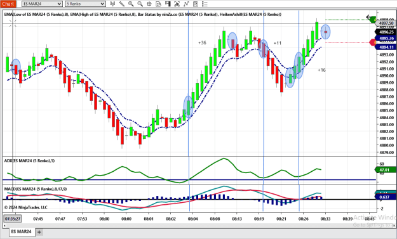Image resolution: width=397 pixels, height=239 pixels.
Task: Click the zoom out magnifier
Action: click(x=140, y=4)
